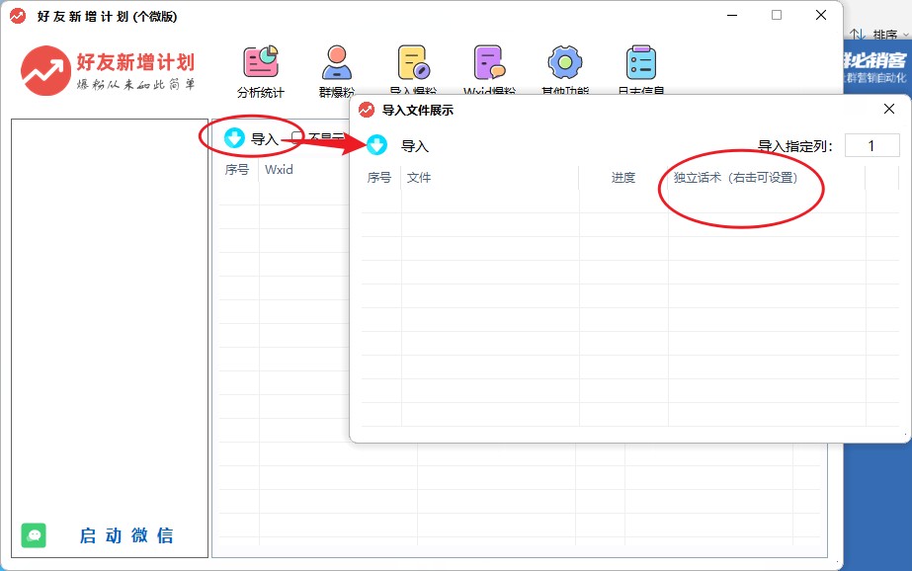Click the green WeChat icon at bottom left

[35, 535]
